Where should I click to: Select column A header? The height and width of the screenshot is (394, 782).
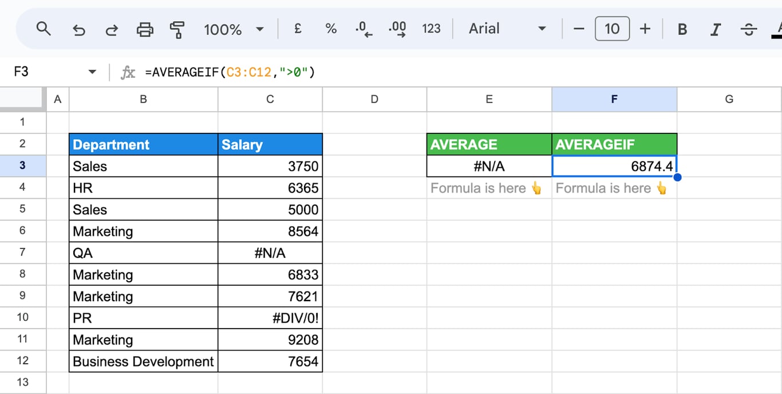pyautogui.click(x=57, y=99)
